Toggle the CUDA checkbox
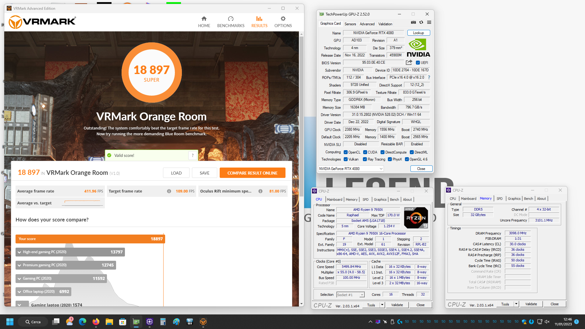 [x=365, y=152]
